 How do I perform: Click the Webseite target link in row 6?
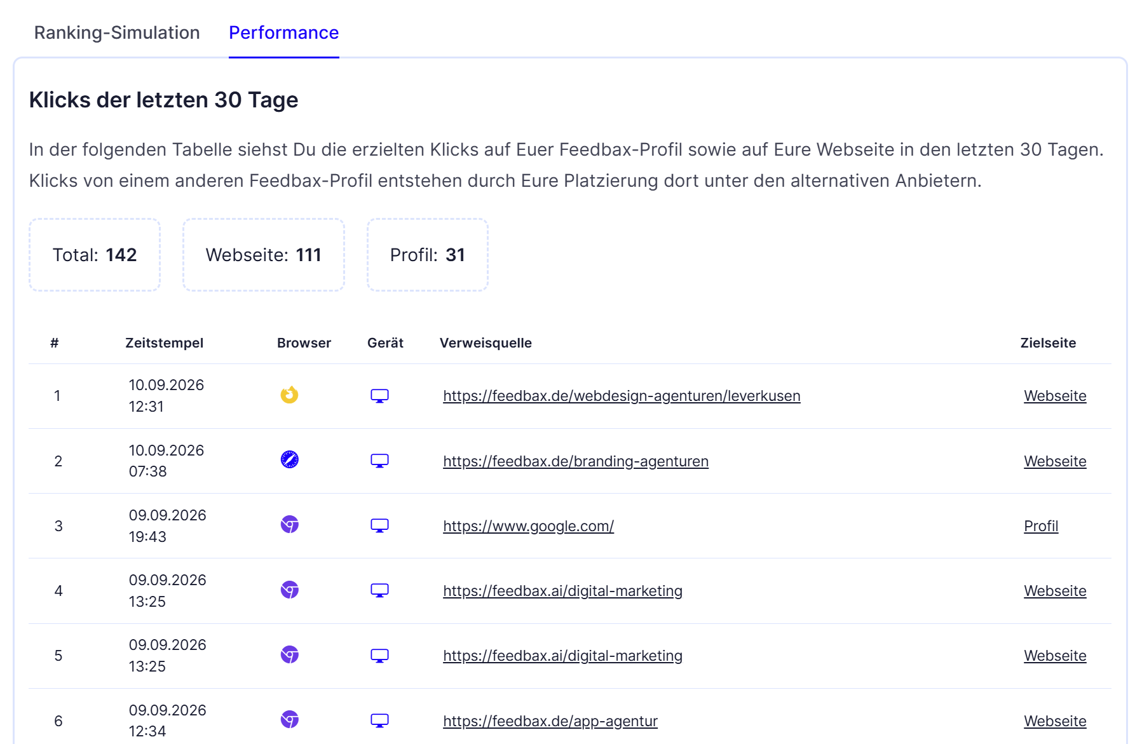1055,721
